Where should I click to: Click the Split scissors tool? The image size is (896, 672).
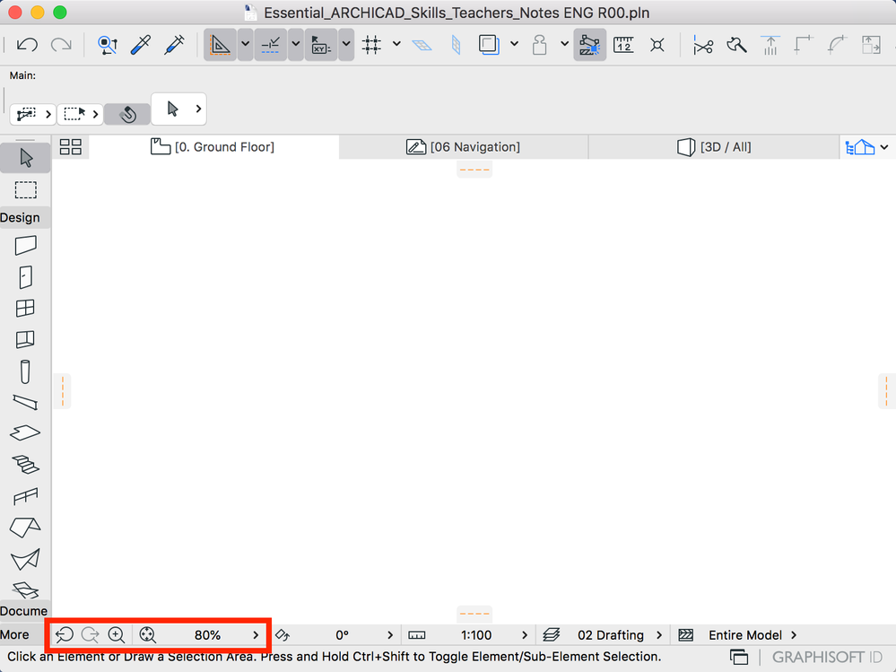703,45
